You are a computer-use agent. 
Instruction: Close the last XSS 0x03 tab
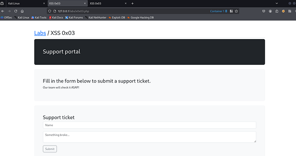click(126, 3)
